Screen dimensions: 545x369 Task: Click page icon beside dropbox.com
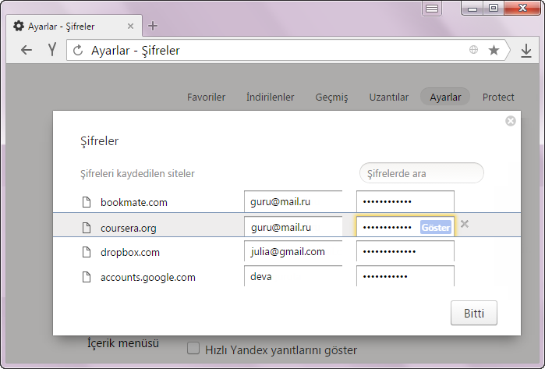[87, 252]
